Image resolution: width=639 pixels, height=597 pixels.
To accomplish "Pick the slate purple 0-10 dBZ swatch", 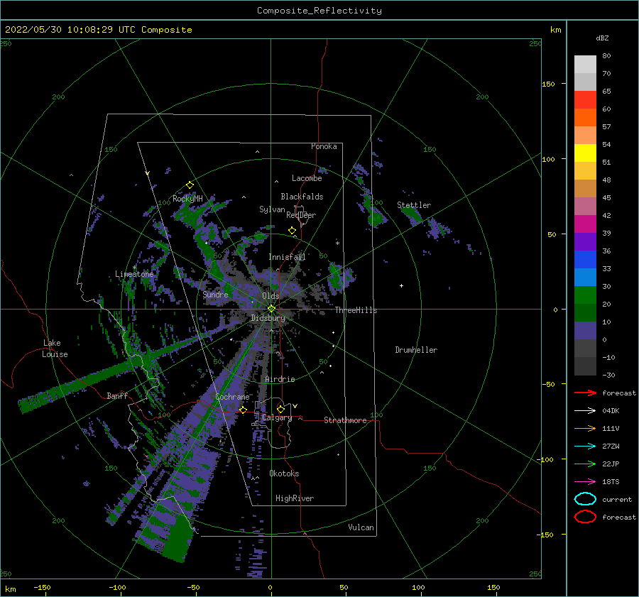I will 585,331.
